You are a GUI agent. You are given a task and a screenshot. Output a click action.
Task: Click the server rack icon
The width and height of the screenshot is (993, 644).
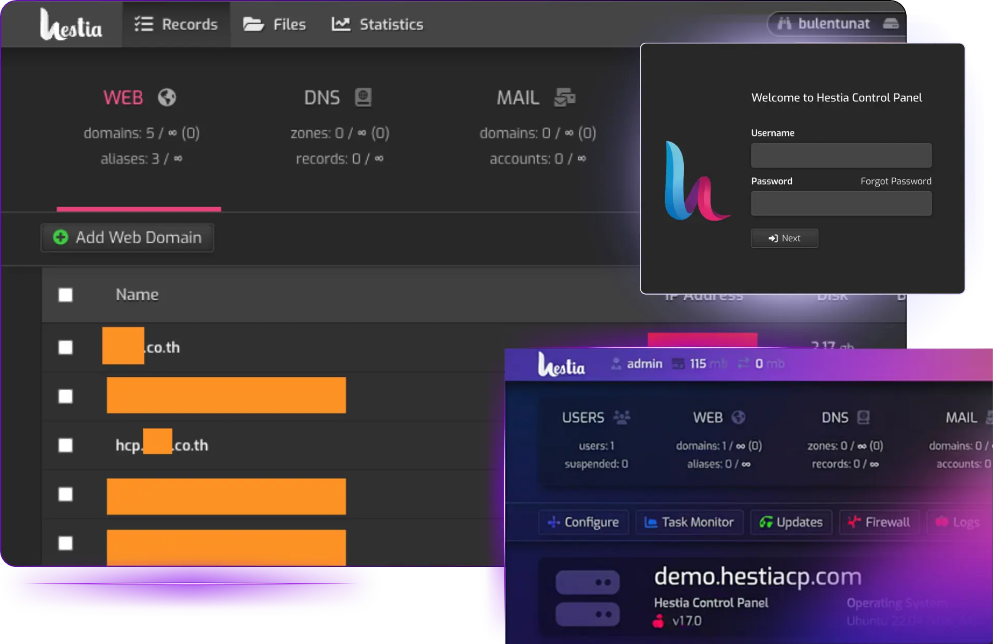(x=588, y=598)
